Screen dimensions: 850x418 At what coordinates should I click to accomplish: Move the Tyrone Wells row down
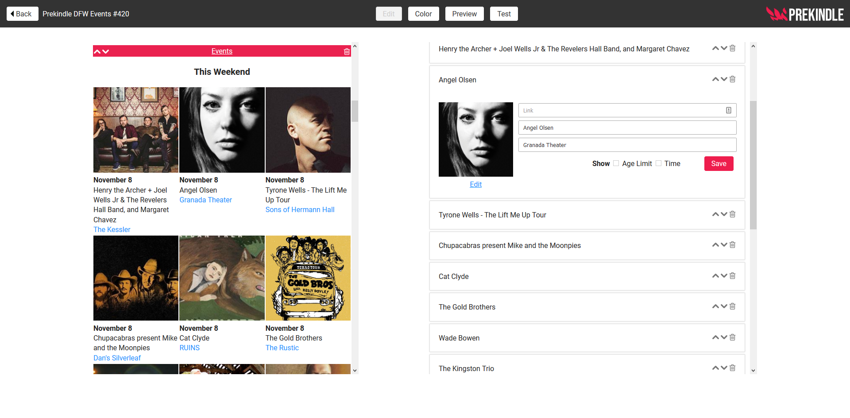(x=724, y=214)
